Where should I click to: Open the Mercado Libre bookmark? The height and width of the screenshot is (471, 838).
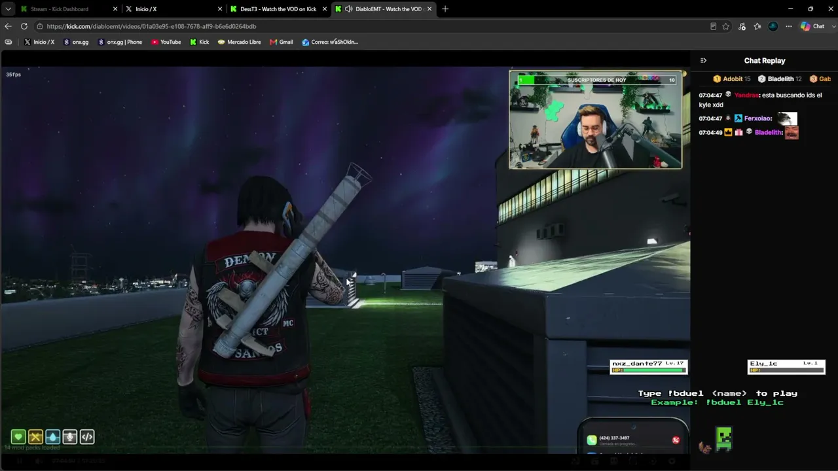[x=240, y=42]
